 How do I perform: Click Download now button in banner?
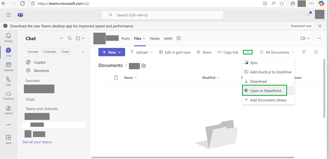(x=301, y=26)
